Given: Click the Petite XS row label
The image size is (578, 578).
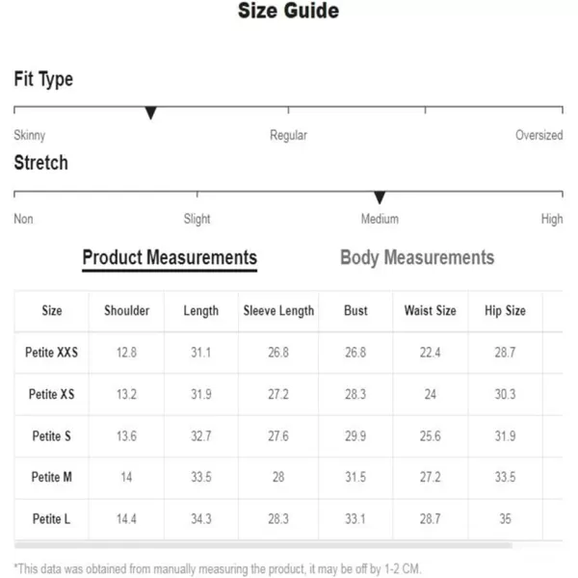Looking at the screenshot, I should tap(52, 394).
